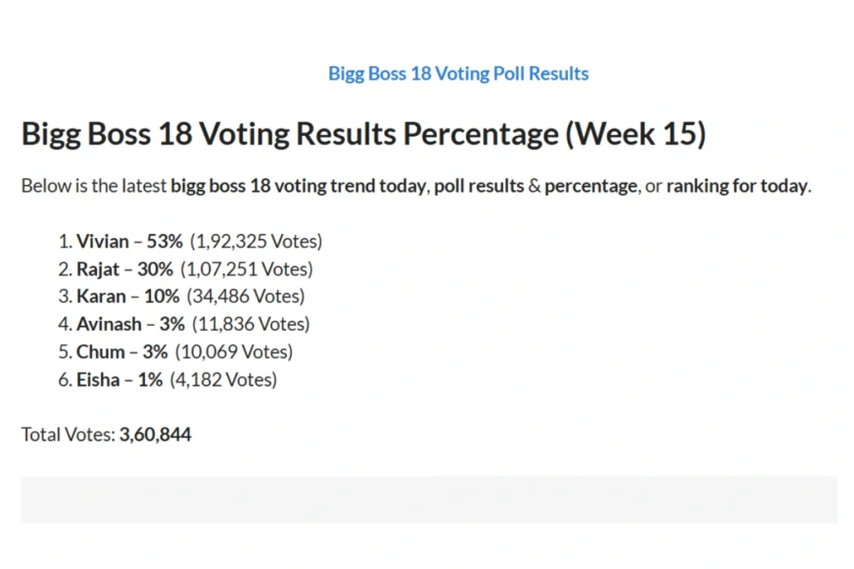This screenshot has width=854, height=569.
Task: Click the Week 15 voting results heading
Action: tap(364, 134)
